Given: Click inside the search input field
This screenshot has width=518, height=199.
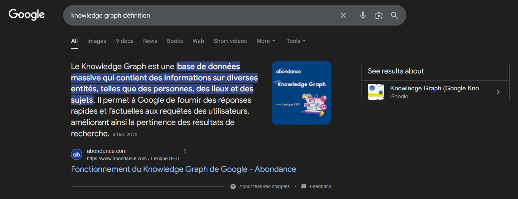Looking at the screenshot, I should [x=199, y=15].
